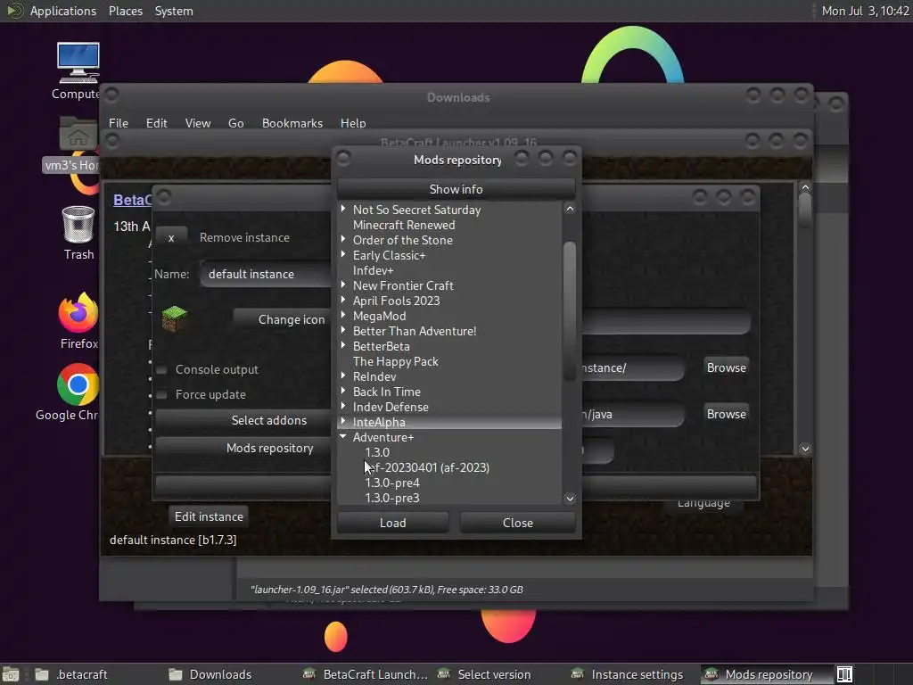
Task: Click the show desktop icon in bottom panel
Action: pos(11,674)
